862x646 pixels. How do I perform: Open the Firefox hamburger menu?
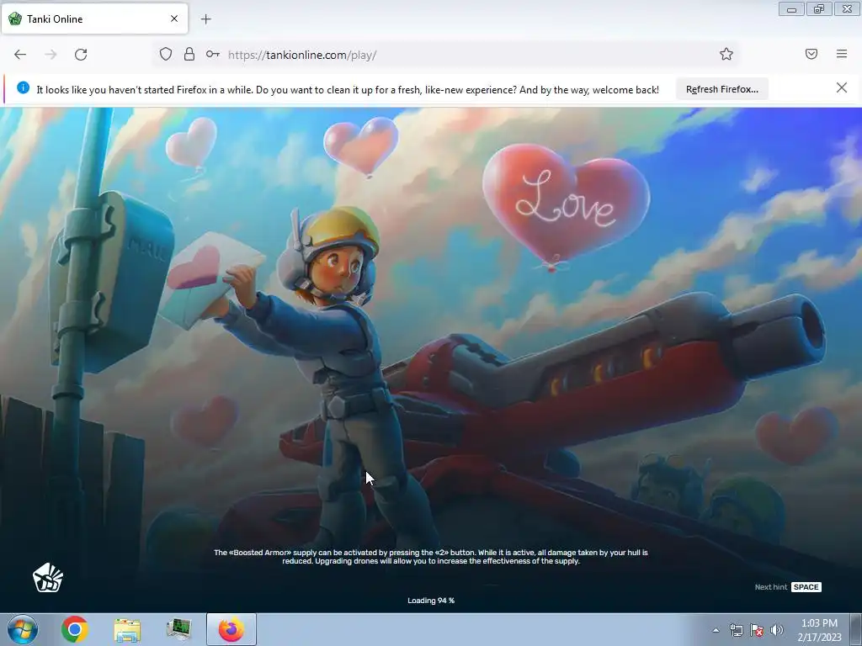(x=842, y=54)
